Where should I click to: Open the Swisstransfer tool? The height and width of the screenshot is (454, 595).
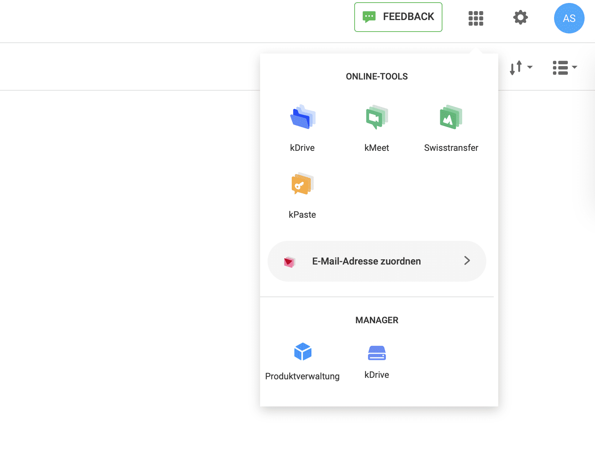click(451, 117)
